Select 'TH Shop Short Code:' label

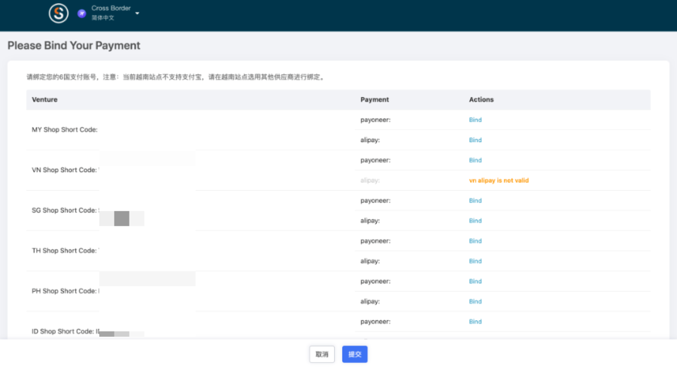65,251
